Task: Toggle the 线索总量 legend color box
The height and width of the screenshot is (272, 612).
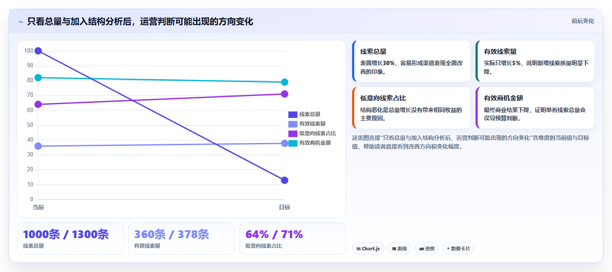Action: pyautogui.click(x=293, y=114)
